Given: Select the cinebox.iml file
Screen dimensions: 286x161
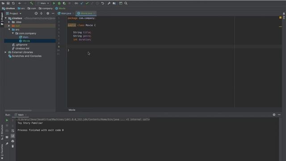Looking at the screenshot, I should point(21,48).
